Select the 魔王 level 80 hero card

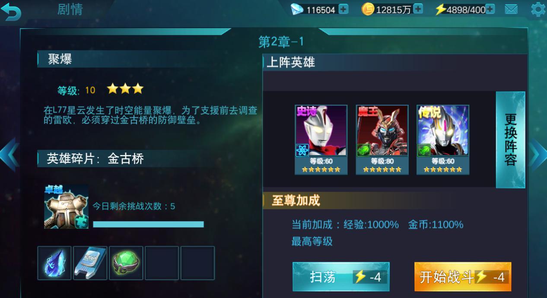pyautogui.click(x=382, y=140)
